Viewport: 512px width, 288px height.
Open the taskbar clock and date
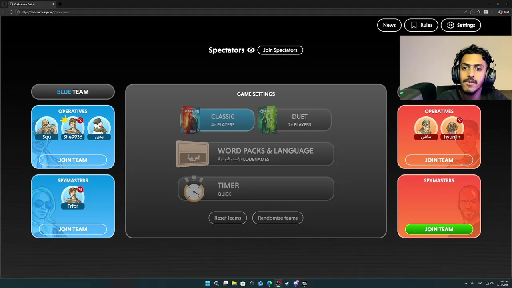[x=503, y=283]
